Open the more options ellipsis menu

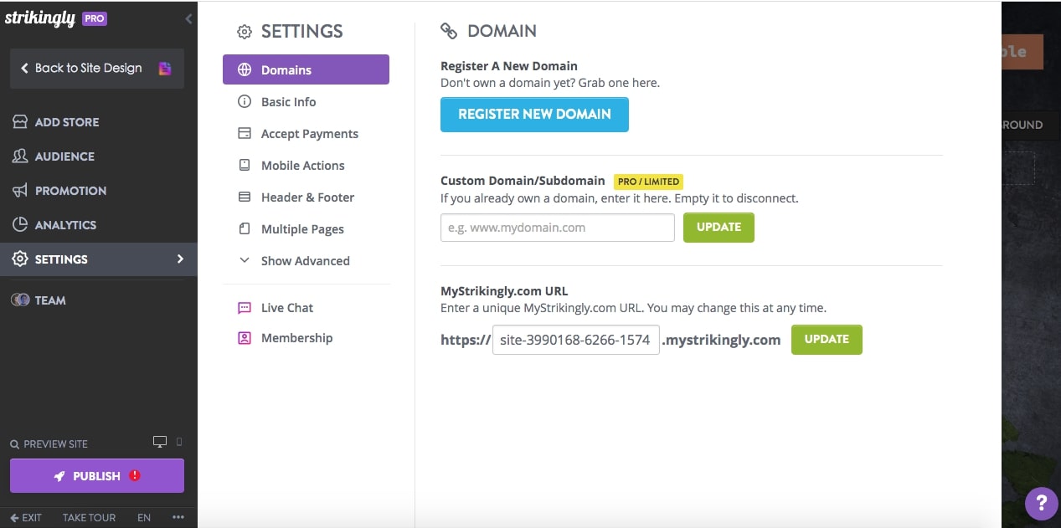(178, 517)
